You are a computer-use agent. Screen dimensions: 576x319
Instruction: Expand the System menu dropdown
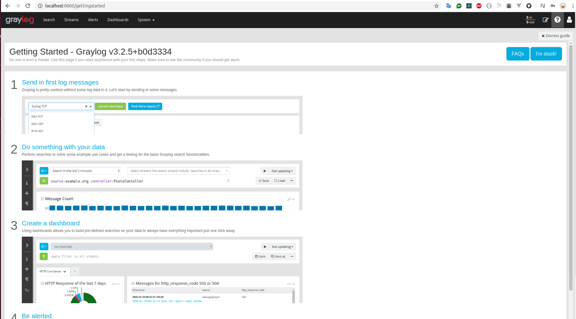click(x=146, y=20)
